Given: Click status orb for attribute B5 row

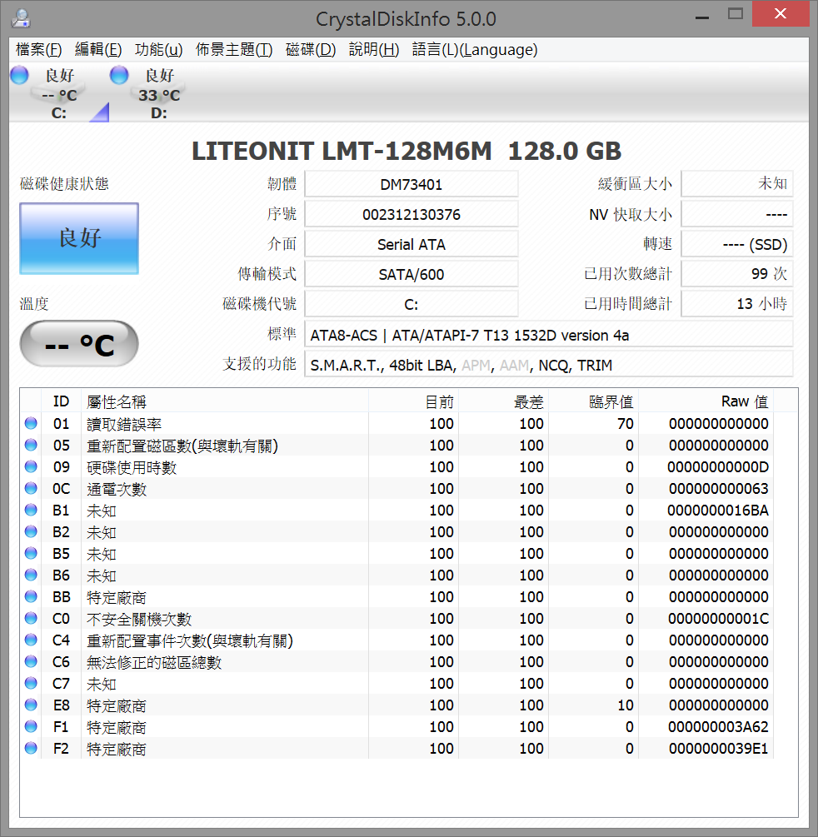Looking at the screenshot, I should [31, 553].
